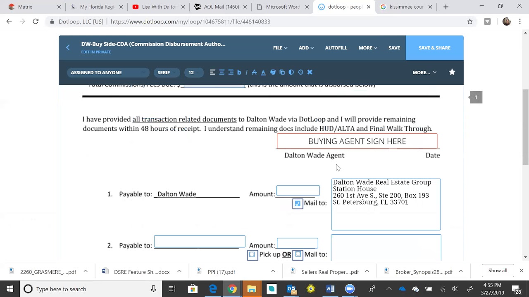The height and width of the screenshot is (297, 529).
Task: Open the SERIF font dropdown
Action: point(167,73)
